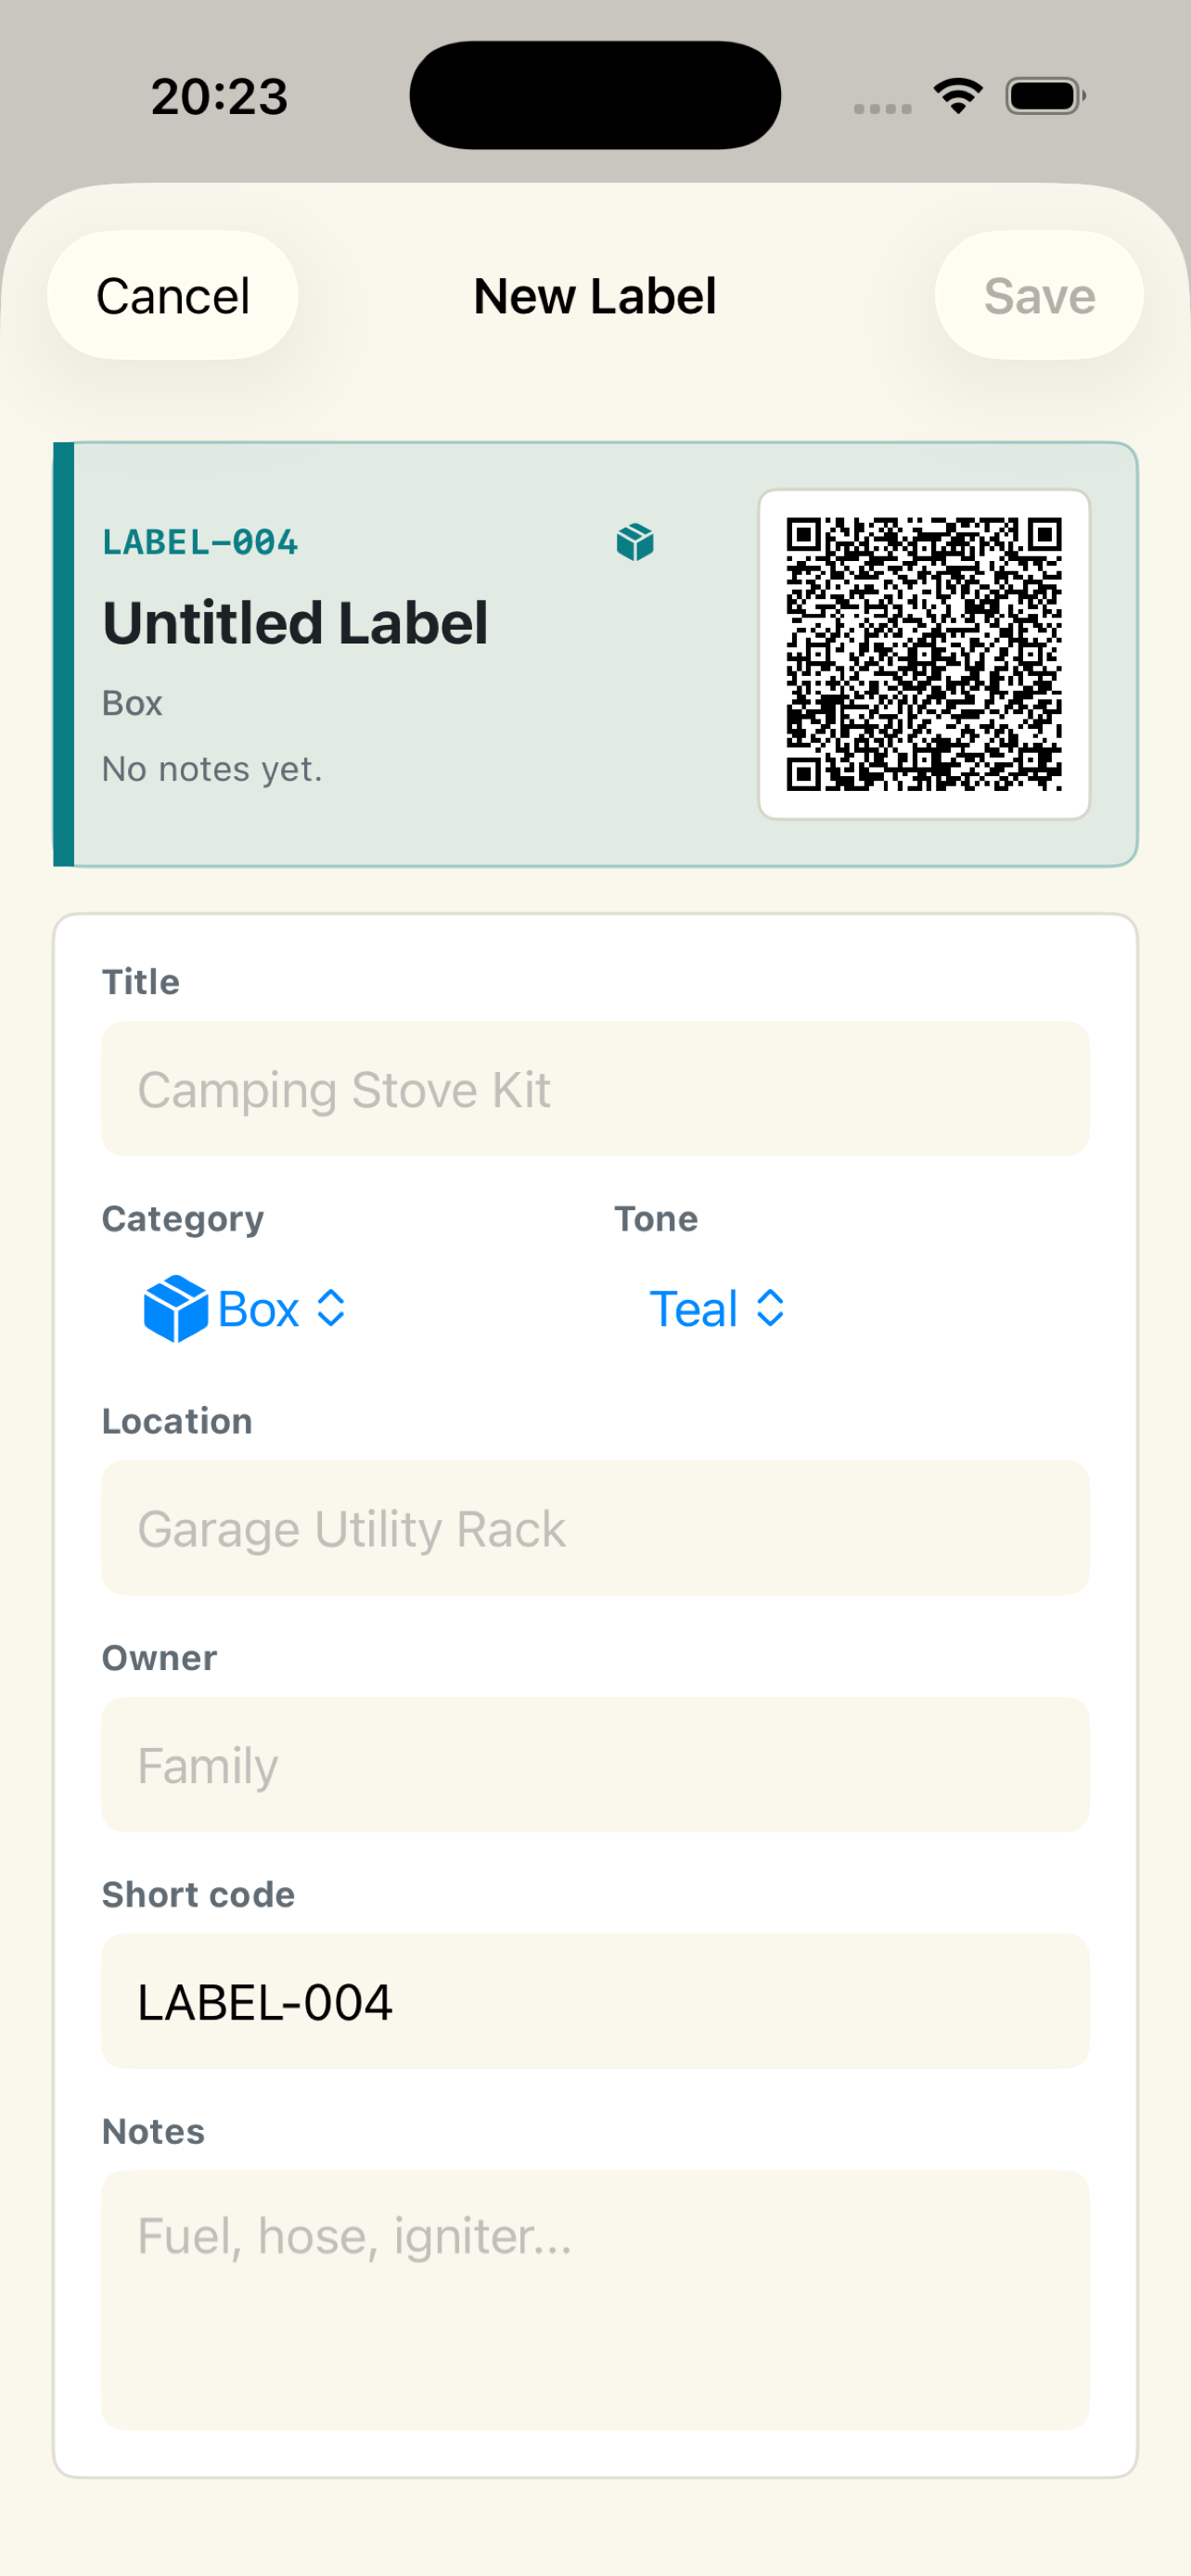Focus the Title field with Camping Stove Kit
This screenshot has width=1191, height=2576.
(595, 1089)
